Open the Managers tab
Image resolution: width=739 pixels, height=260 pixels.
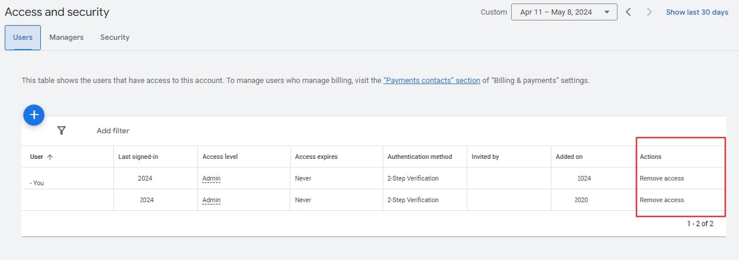(x=66, y=37)
